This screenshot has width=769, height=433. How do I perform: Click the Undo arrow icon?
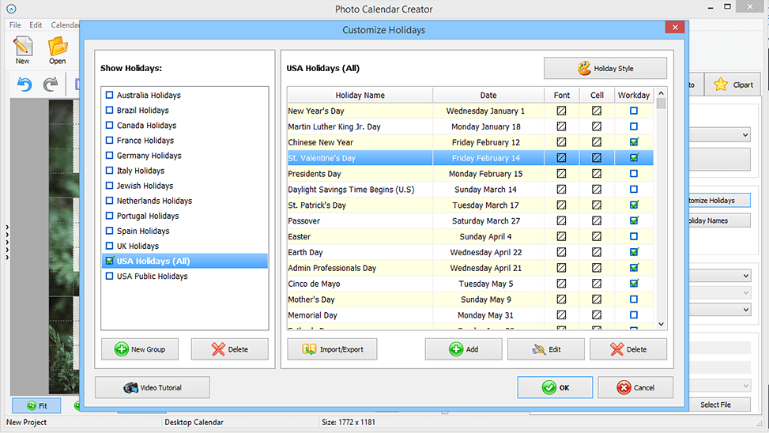pos(25,85)
